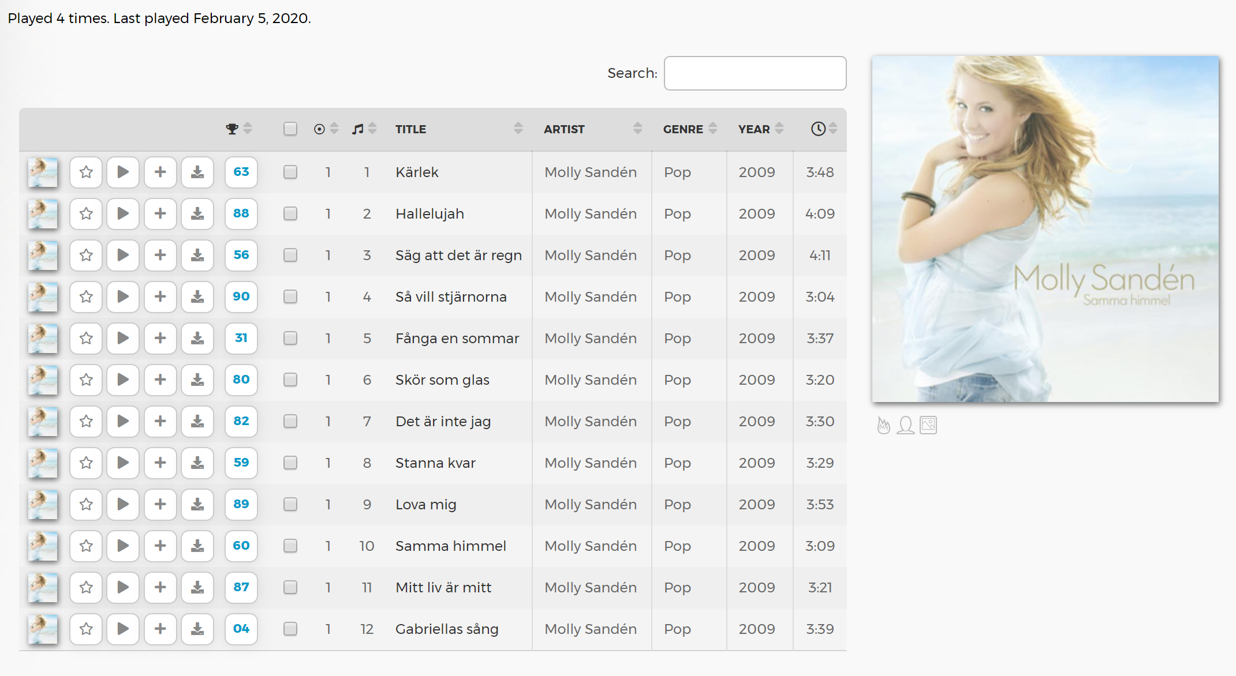Star the Kärlek track as favorite
The height and width of the screenshot is (676, 1236).
[86, 172]
